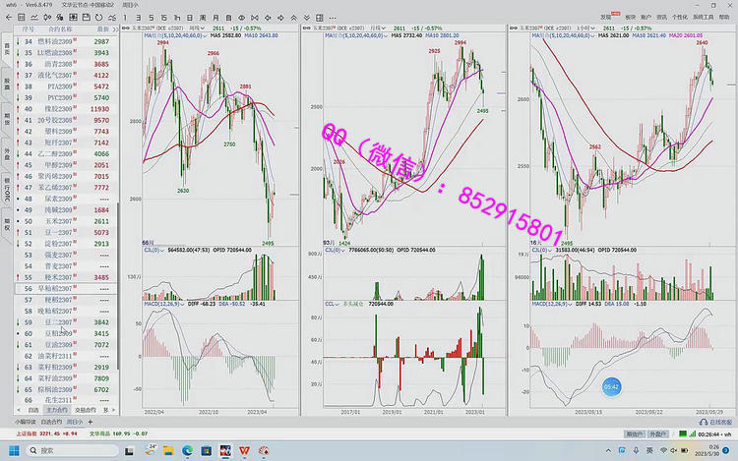Click the blue circular 05:42 timer badge
Viewport: 738px width, 461px height.
coord(611,387)
